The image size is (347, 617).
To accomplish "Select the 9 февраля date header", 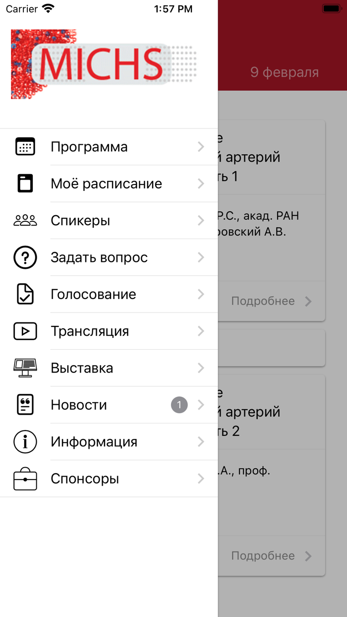I will coord(285,72).
